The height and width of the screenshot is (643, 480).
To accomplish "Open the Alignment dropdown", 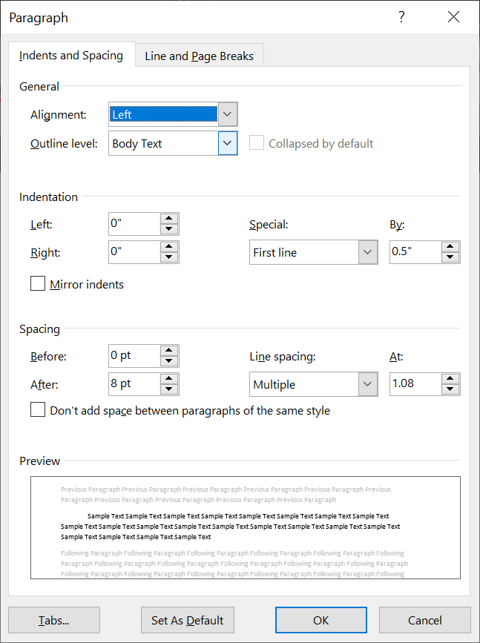I will pyautogui.click(x=228, y=115).
